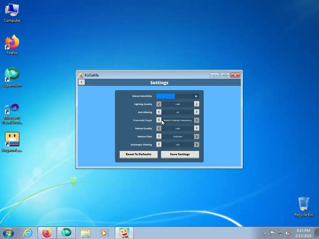Select previous Framerate Target option
319x239 pixels.
159,120
